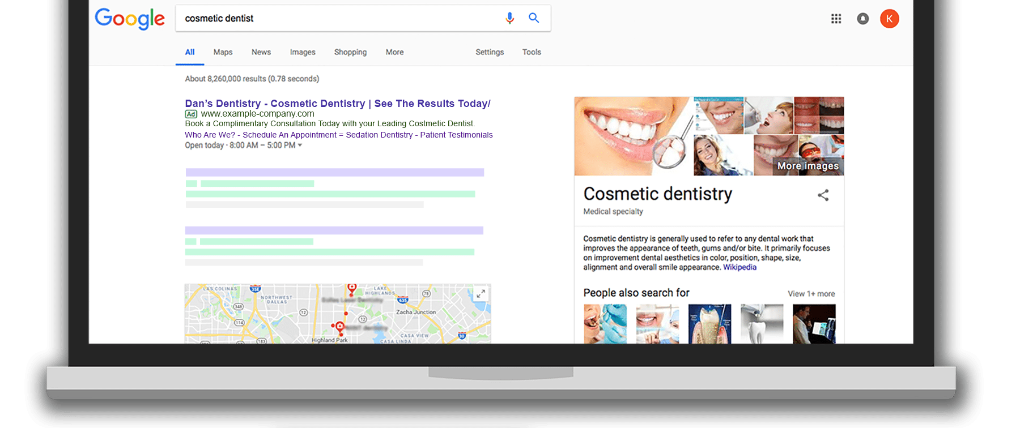Screen dimensions: 1020x428
Task: Click the Medical specialty subtitle
Action: (x=613, y=212)
